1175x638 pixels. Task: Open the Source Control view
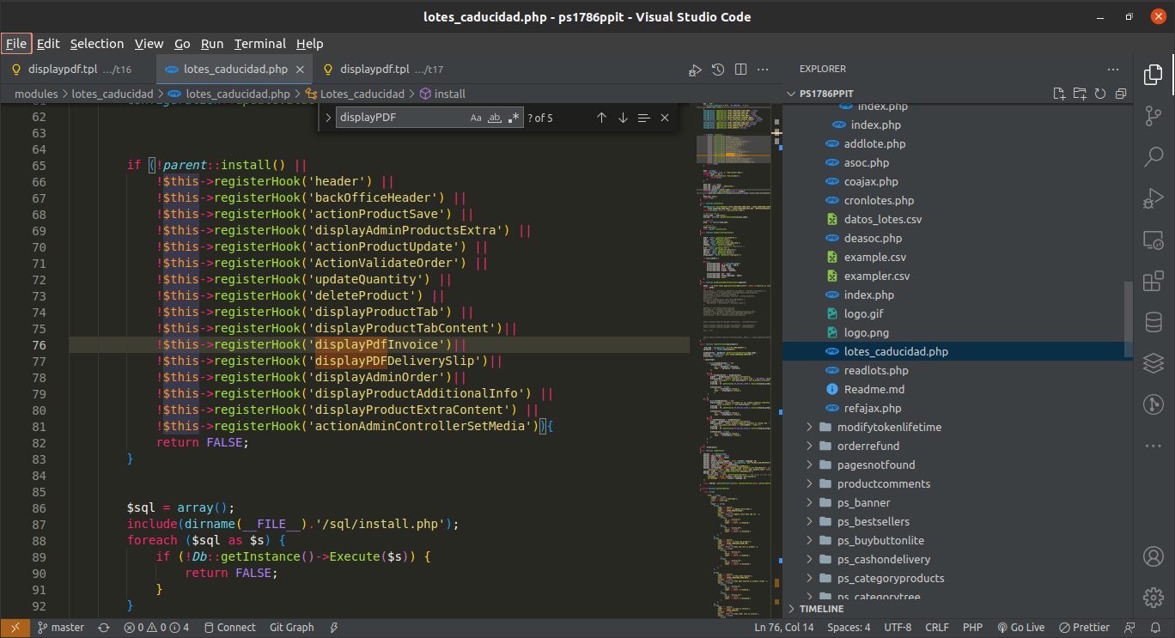coord(1153,116)
